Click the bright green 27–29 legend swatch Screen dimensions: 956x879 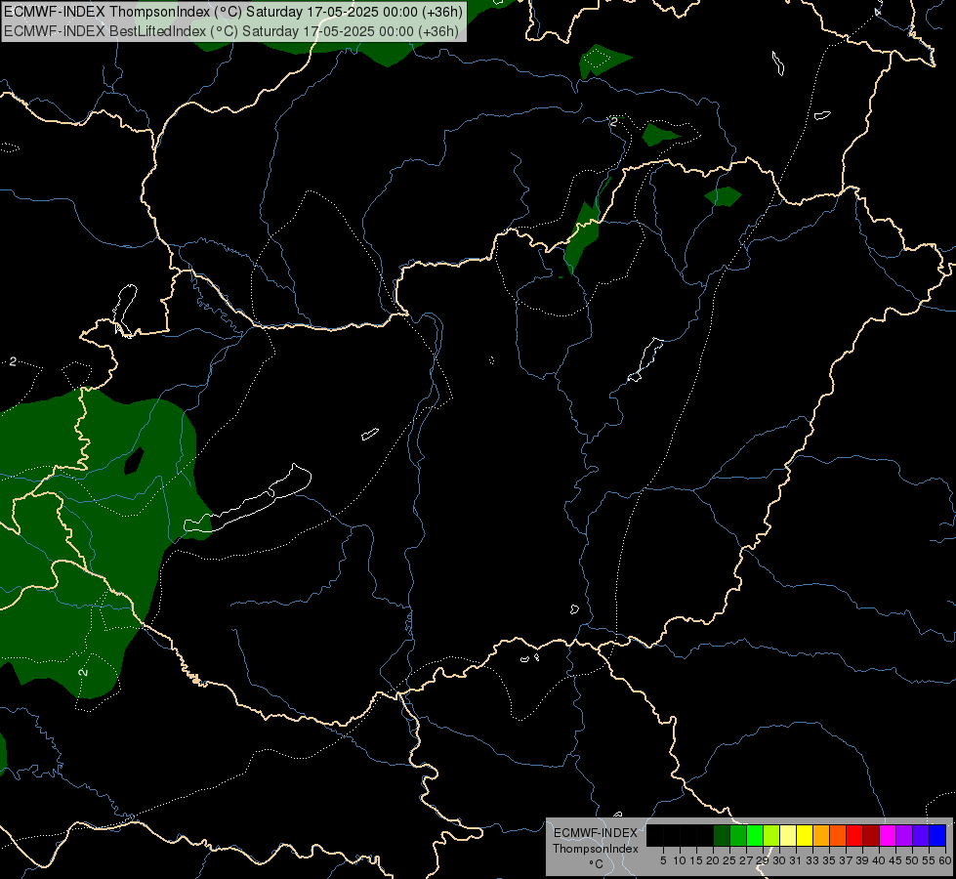pos(755,835)
